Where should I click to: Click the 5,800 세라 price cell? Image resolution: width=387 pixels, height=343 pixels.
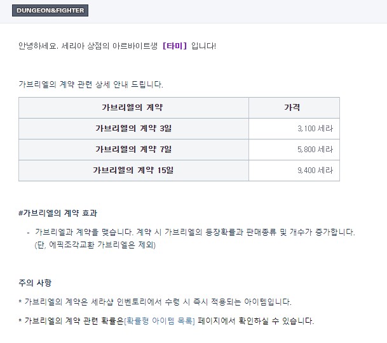click(x=294, y=150)
